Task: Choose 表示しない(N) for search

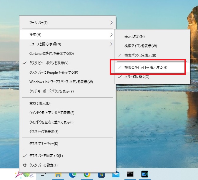Action: (x=152, y=37)
